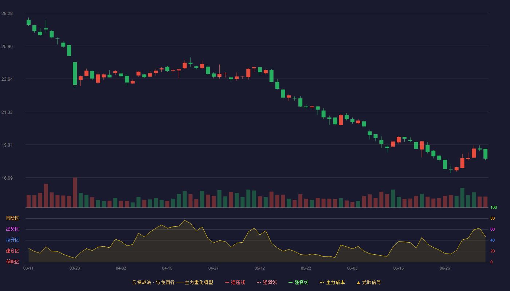Click the last green candlestick on right

485,154
